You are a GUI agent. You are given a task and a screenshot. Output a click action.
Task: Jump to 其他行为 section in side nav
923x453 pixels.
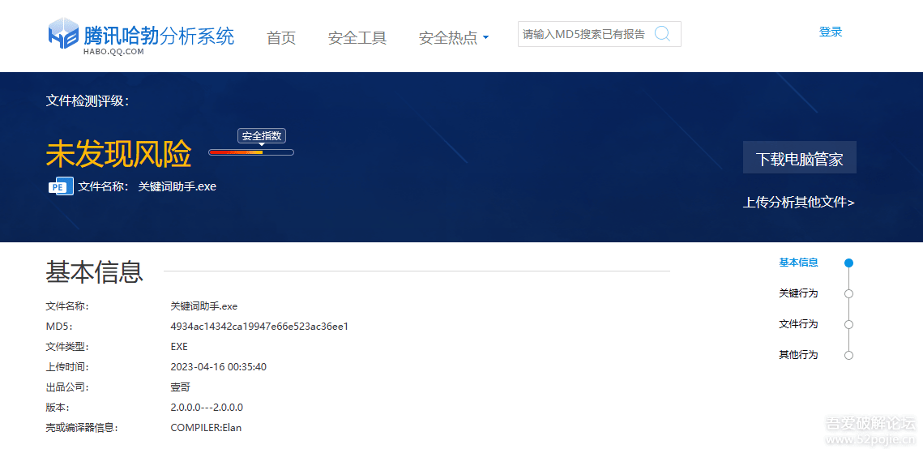tap(798, 355)
